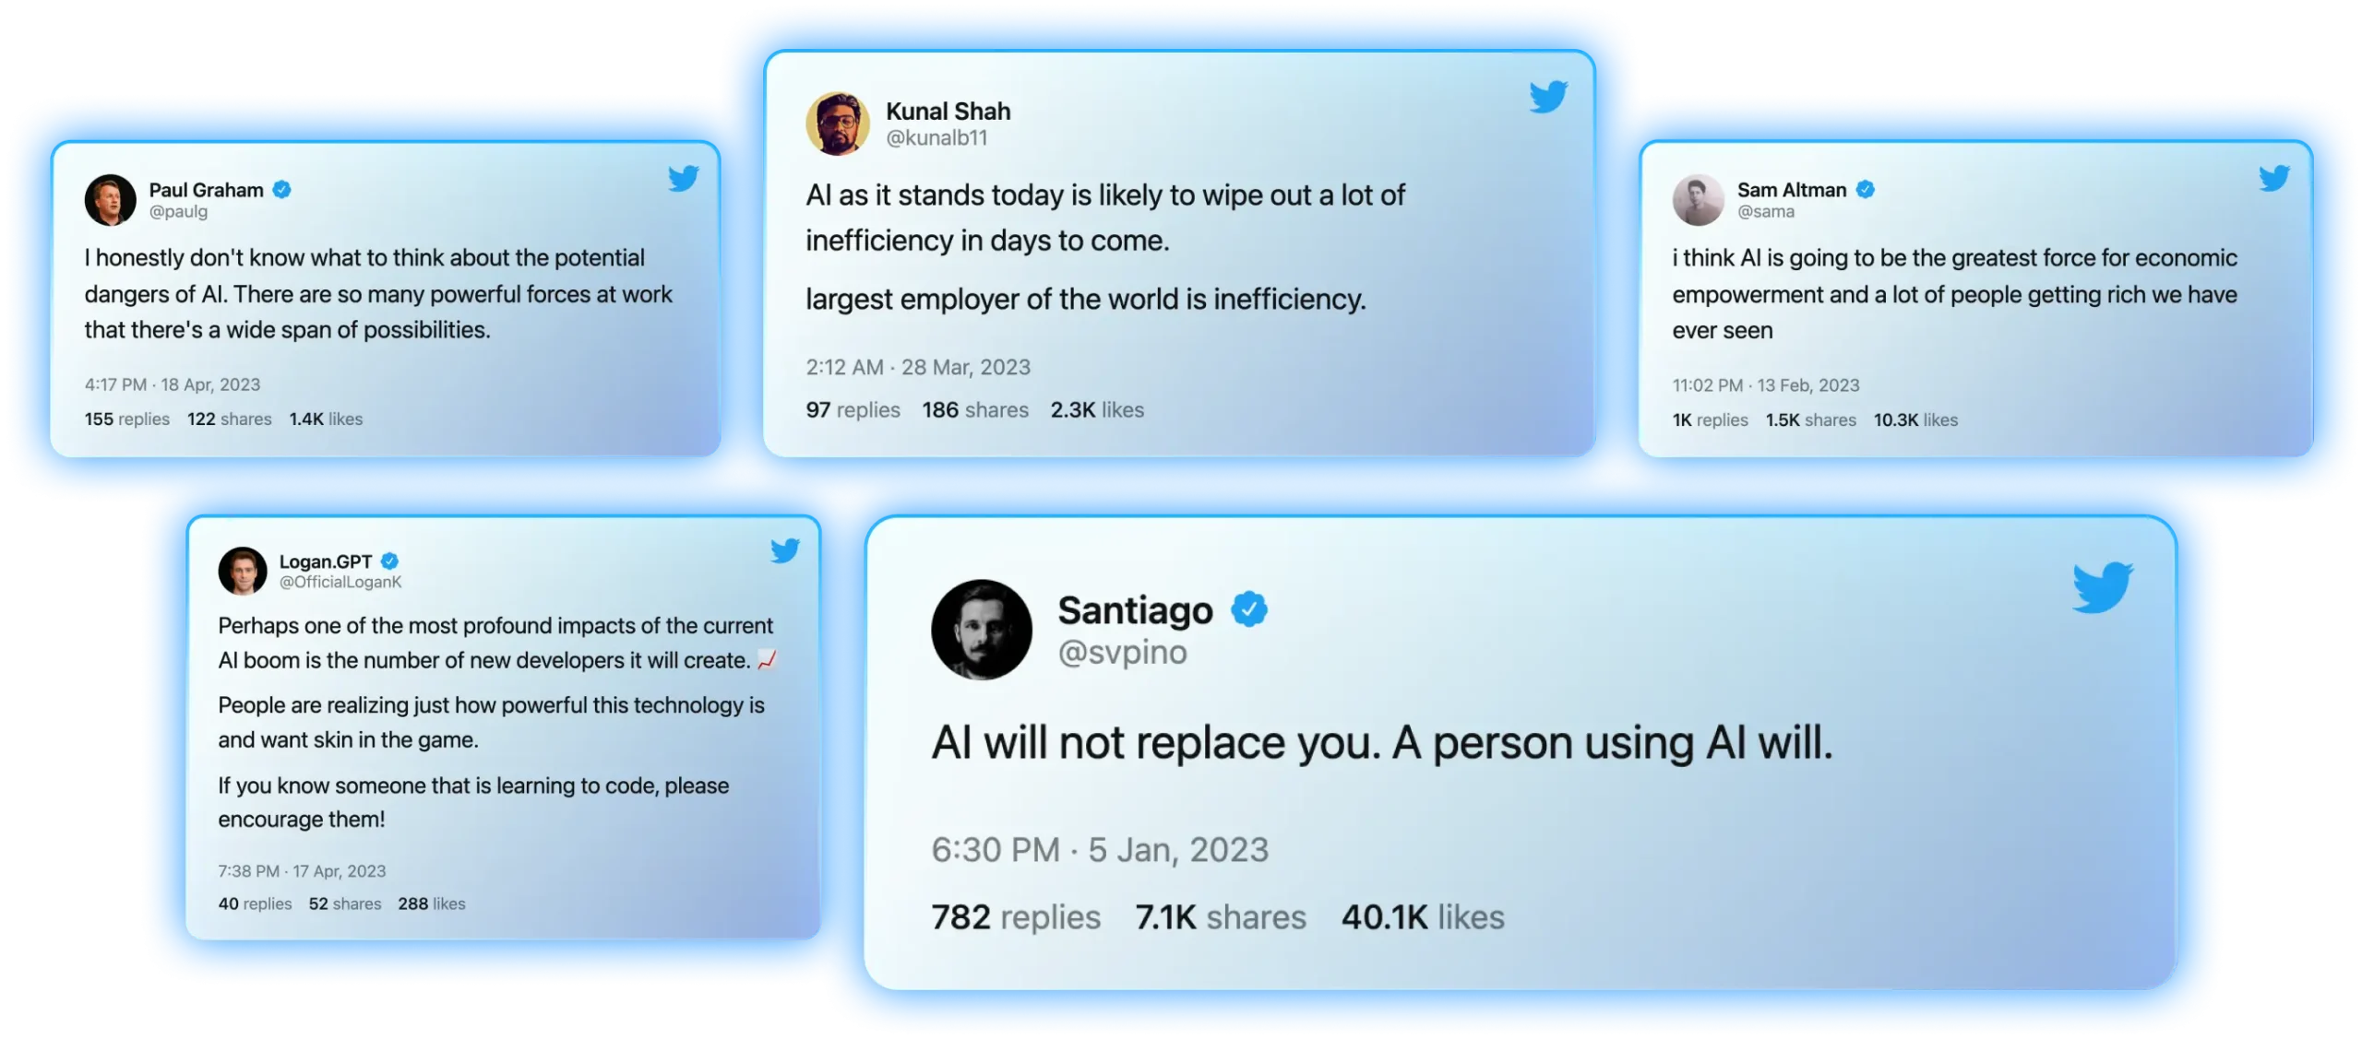The width and height of the screenshot is (2362, 1039).
Task: Click the @svpino handle
Action: tap(1121, 652)
